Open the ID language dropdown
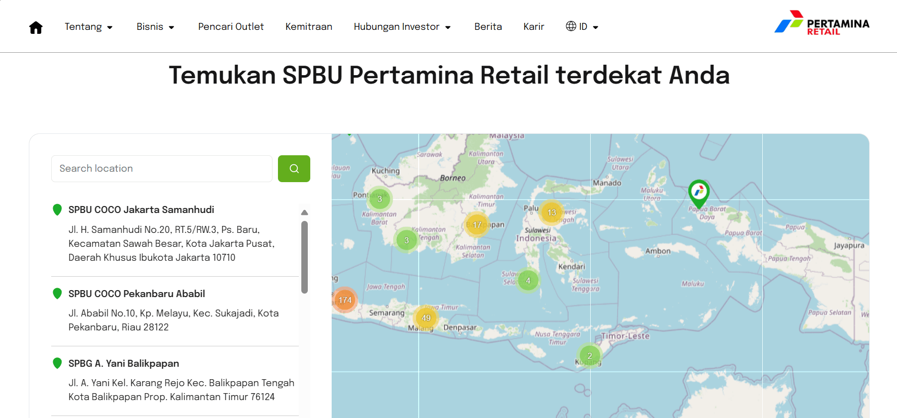897x418 pixels. coord(582,27)
